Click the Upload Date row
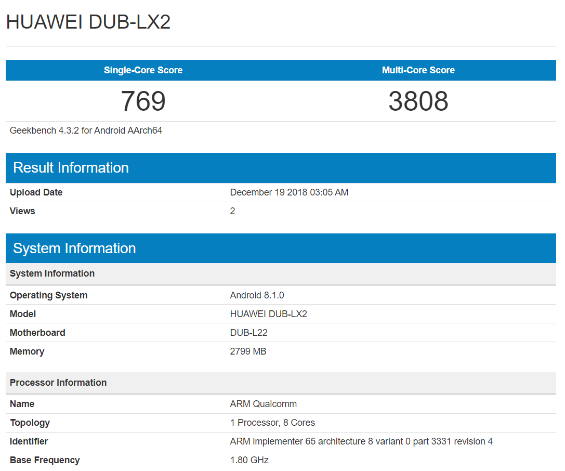The height and width of the screenshot is (471, 565). pyautogui.click(x=36, y=192)
